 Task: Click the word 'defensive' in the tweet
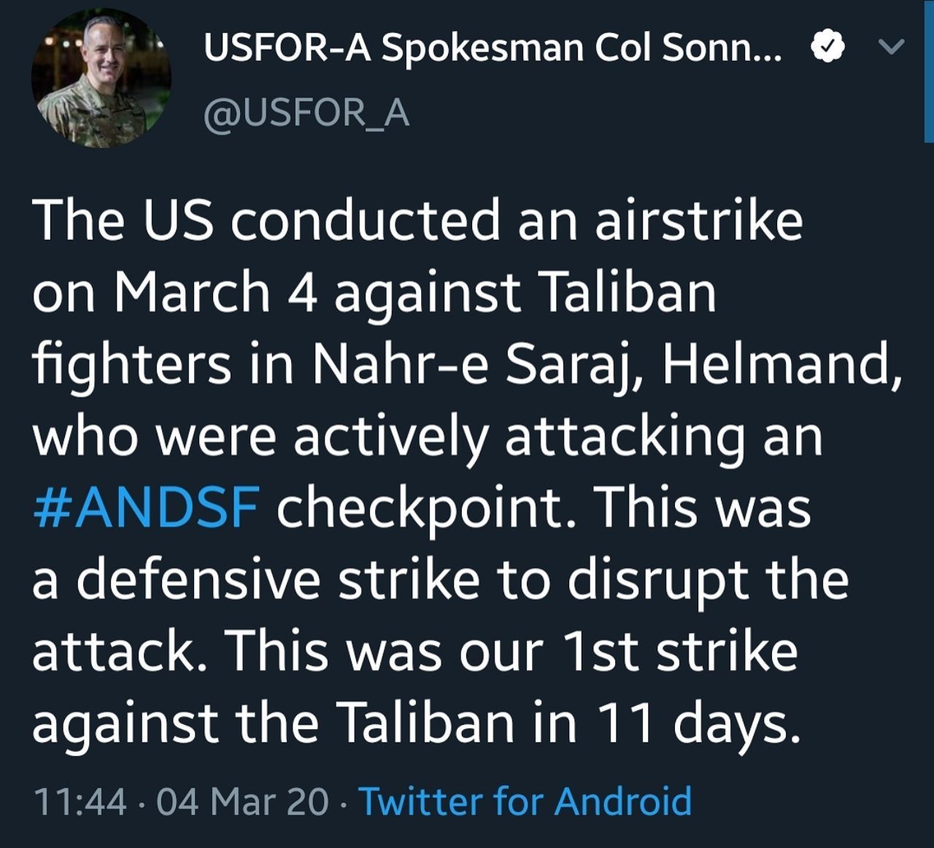pos(198,580)
